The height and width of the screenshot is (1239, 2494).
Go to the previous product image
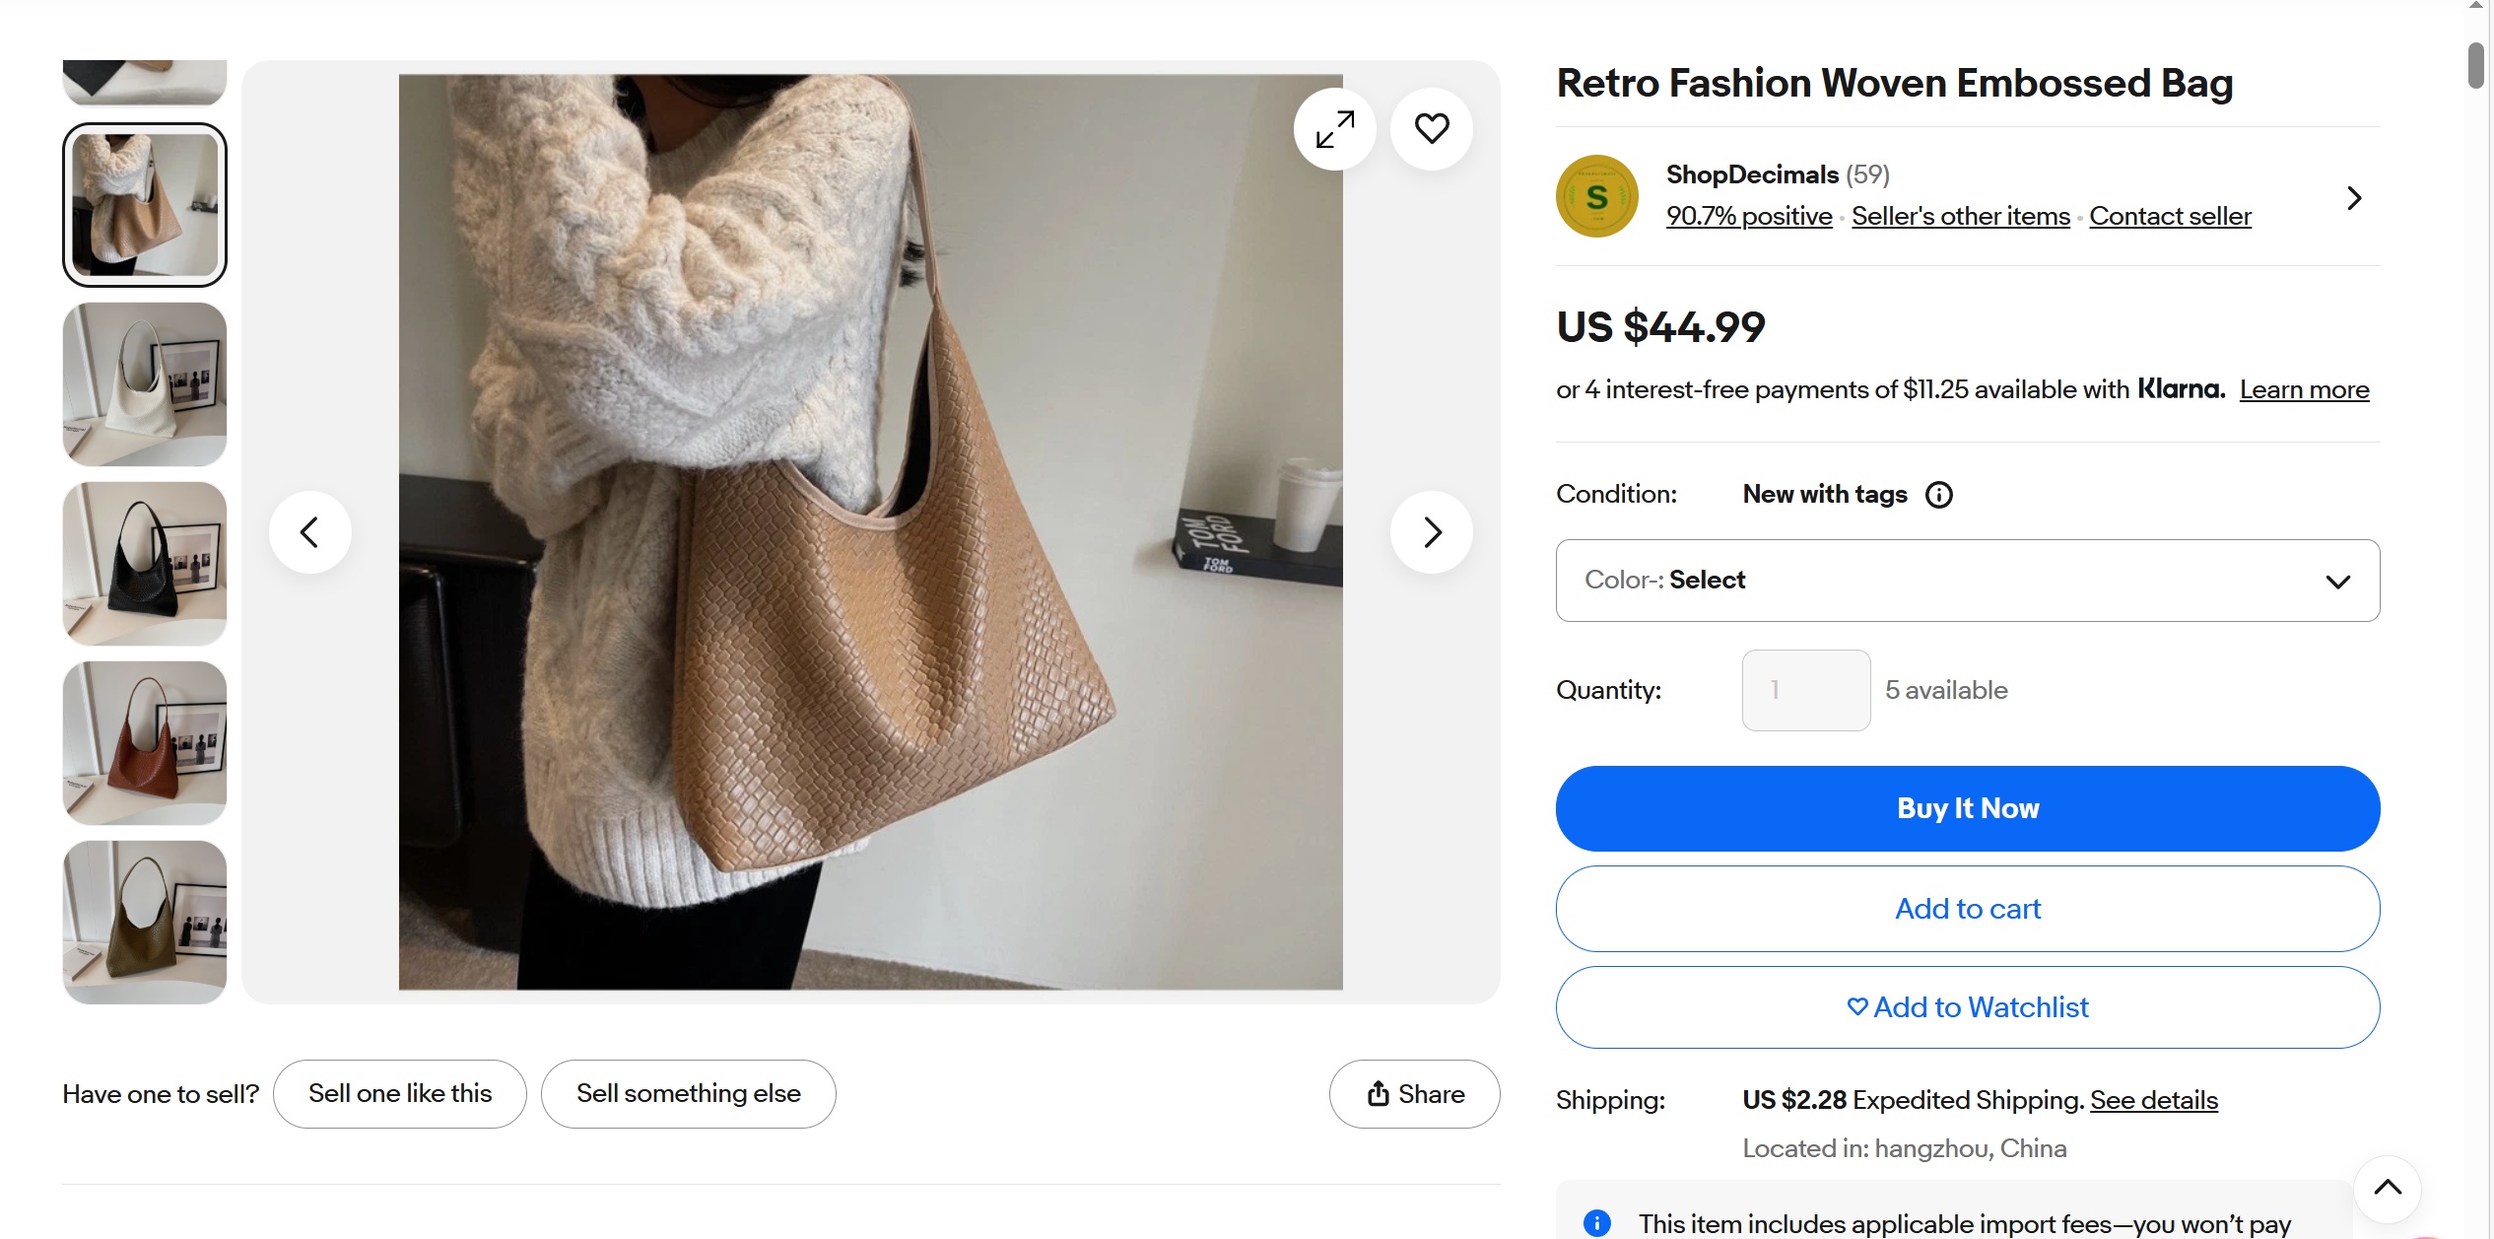click(310, 532)
